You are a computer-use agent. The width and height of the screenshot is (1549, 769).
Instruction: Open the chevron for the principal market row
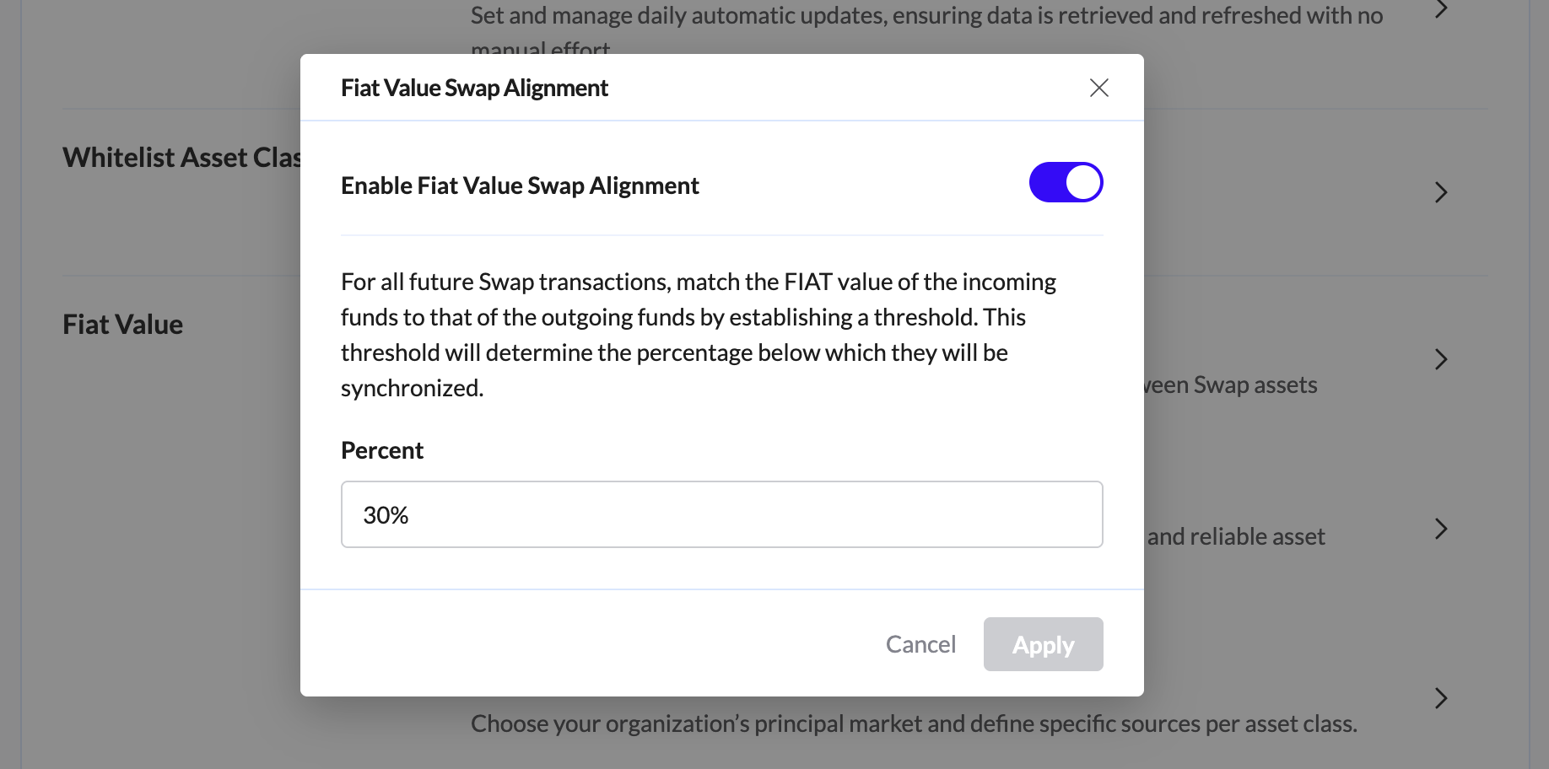tap(1441, 698)
